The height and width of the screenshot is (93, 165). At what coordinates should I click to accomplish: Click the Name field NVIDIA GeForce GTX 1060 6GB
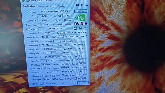point(55,11)
